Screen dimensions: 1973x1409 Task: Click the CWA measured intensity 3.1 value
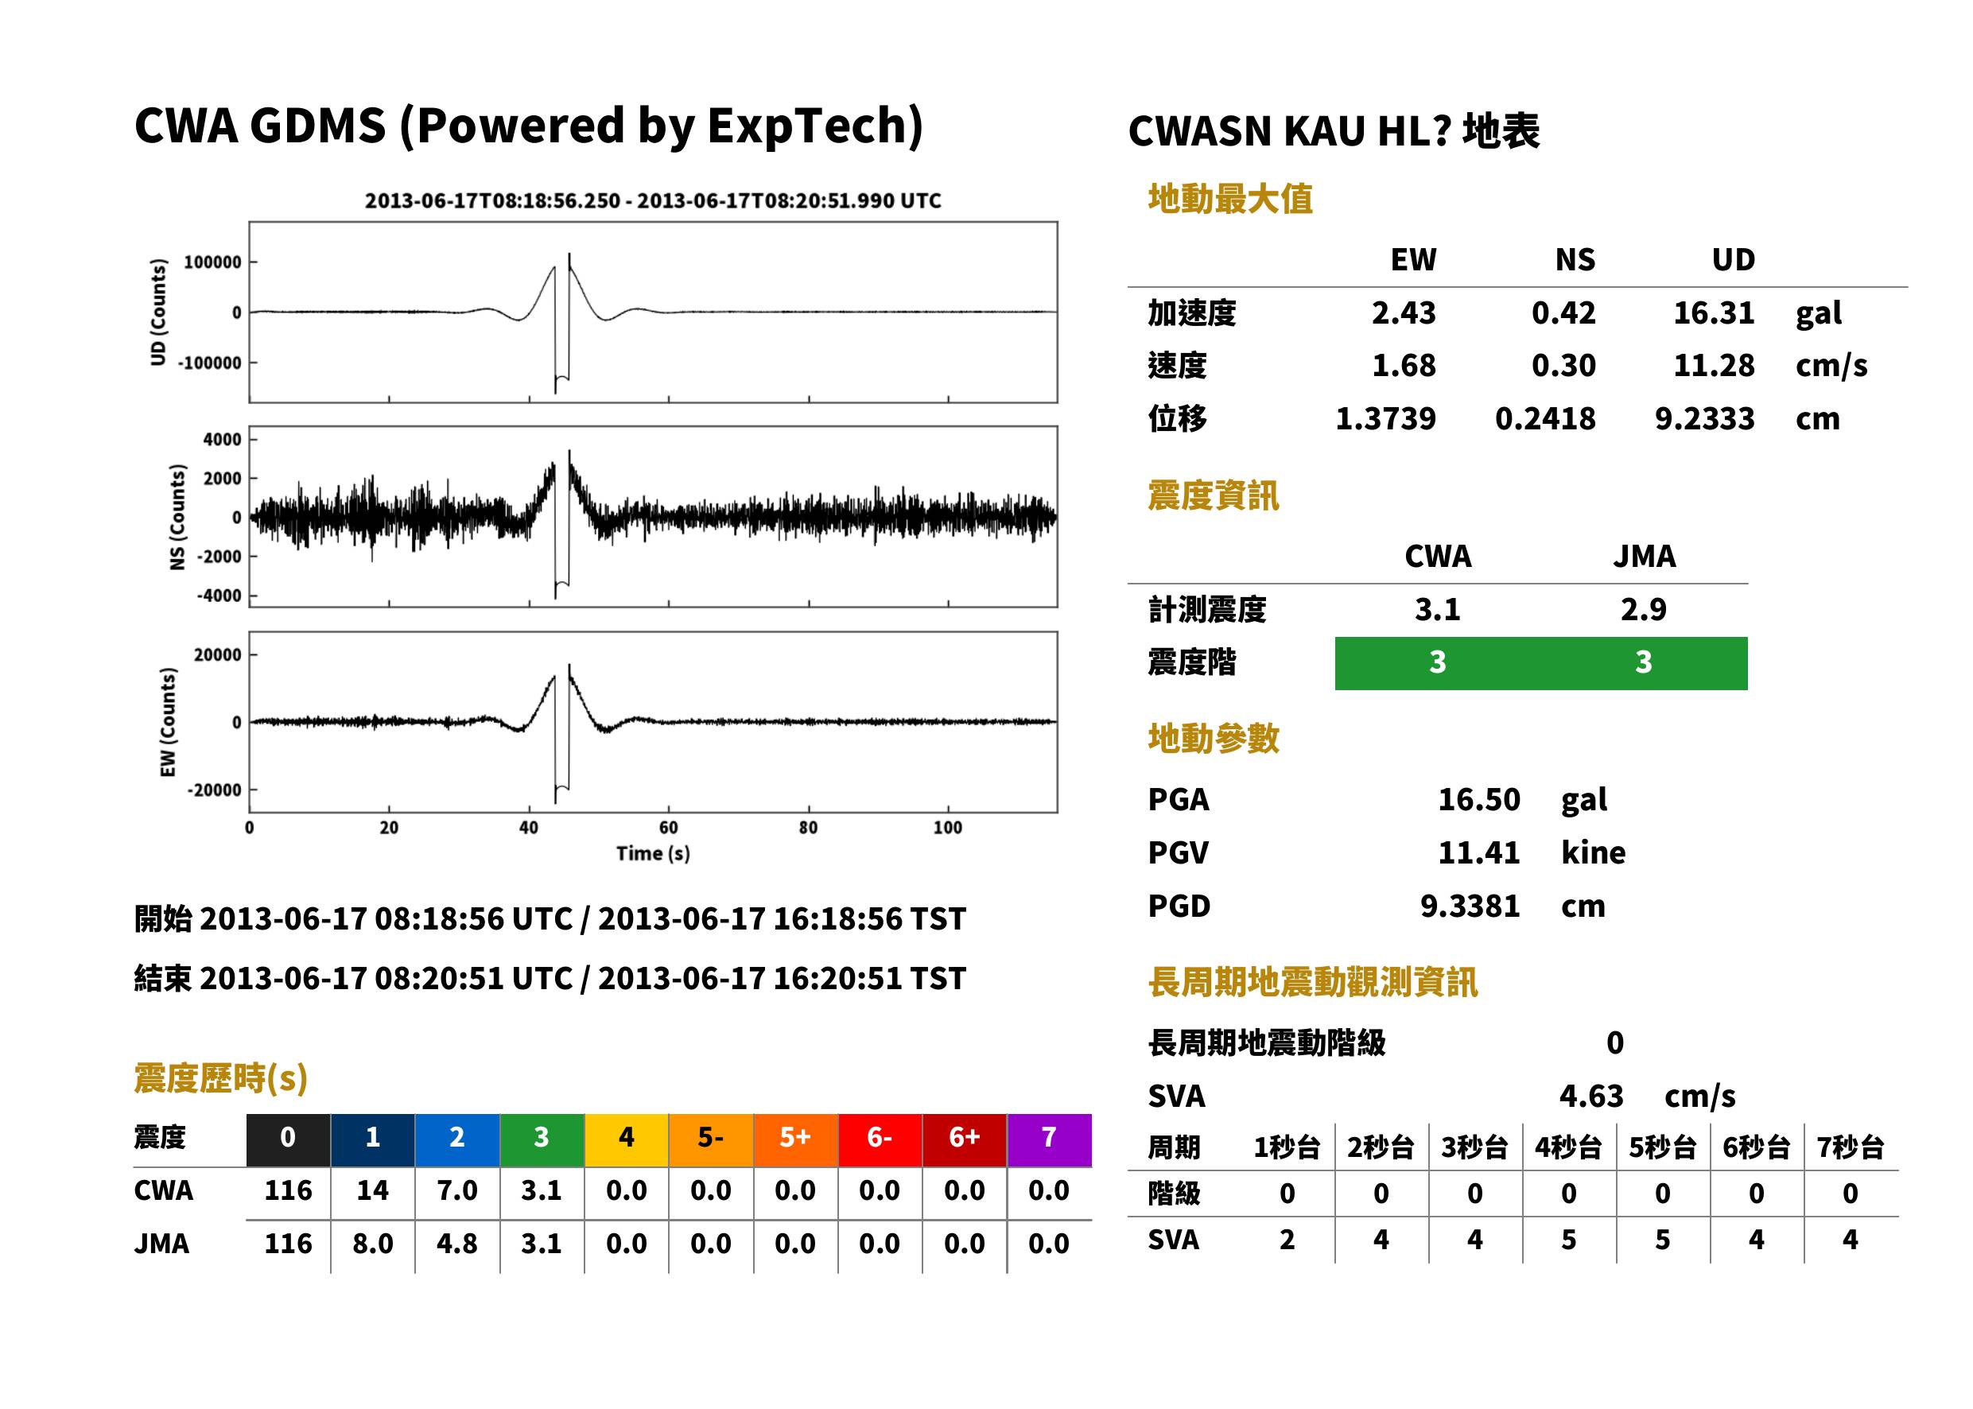point(1438,610)
